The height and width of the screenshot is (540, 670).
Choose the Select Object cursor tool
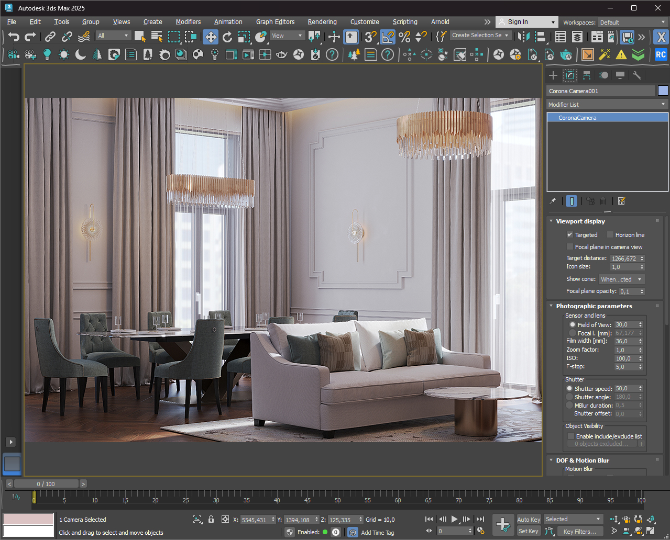[140, 36]
